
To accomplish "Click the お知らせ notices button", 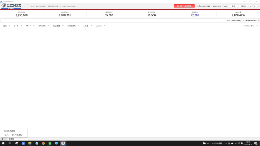I will 243,6.
